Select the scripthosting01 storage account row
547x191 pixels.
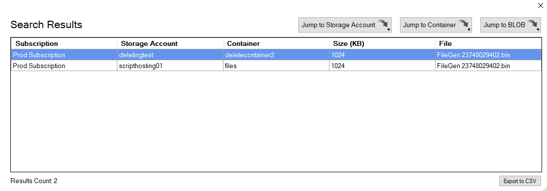[276, 66]
